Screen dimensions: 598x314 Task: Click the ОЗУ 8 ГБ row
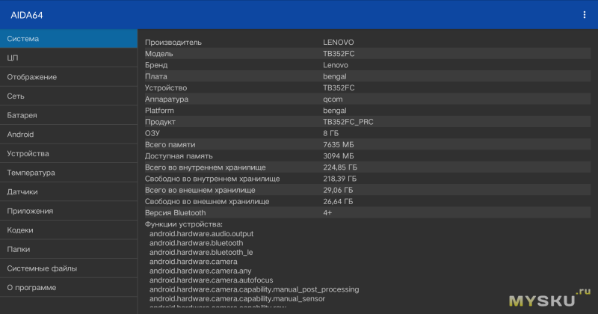point(367,133)
